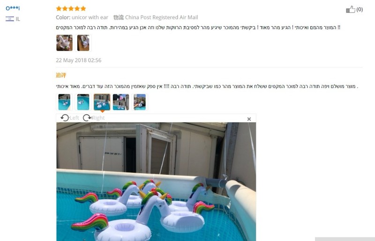
Task: Rotate the enlarged photo right with the clockwise arrow
Action: [x=87, y=118]
